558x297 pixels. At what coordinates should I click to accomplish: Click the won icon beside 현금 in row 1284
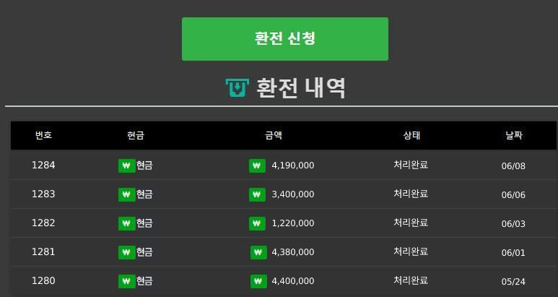[x=126, y=165]
